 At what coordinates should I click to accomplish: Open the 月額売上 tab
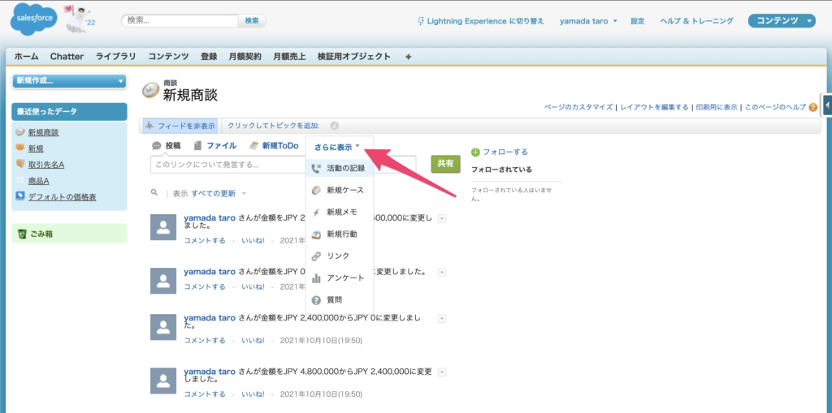tap(289, 57)
